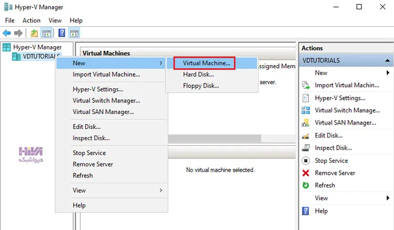Click the Virtual Switch Manager icon in Actions
Viewport: 394px width, 230px height.
pos(306,110)
